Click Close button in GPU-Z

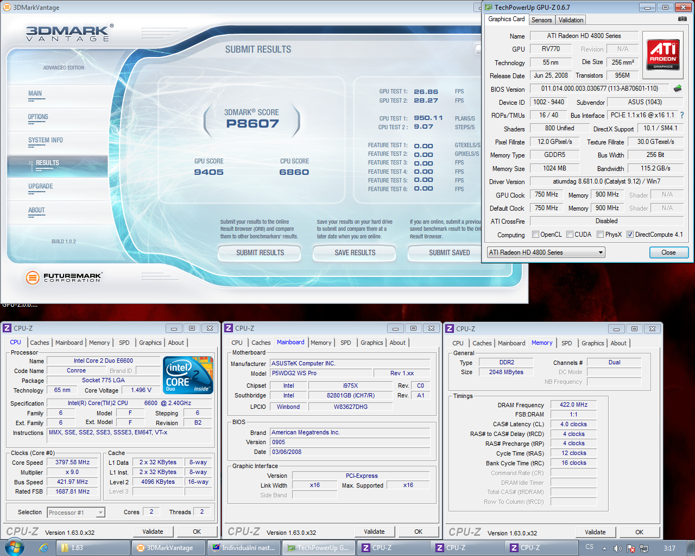coord(669,252)
